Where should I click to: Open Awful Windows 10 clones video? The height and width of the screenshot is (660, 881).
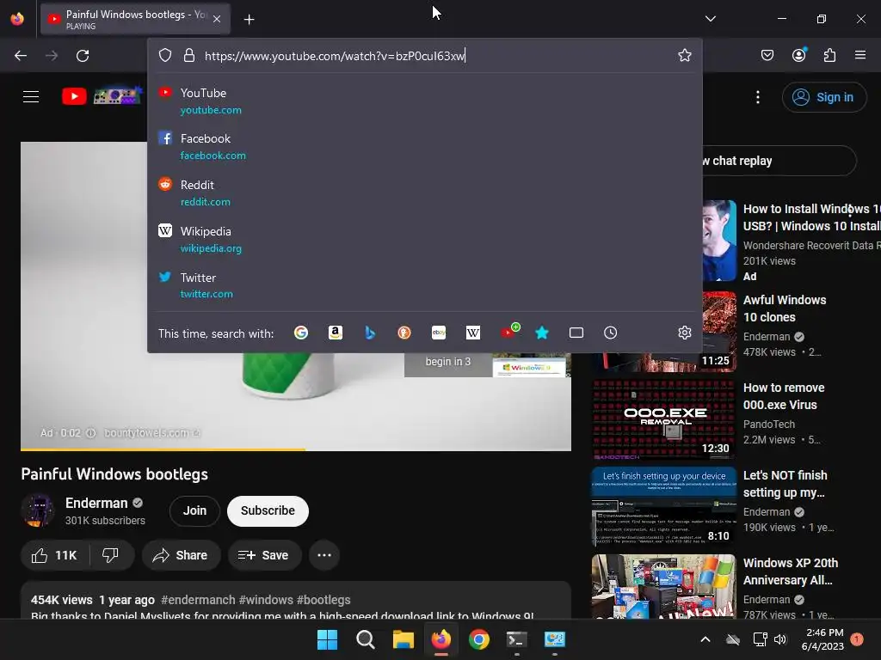pos(785,309)
